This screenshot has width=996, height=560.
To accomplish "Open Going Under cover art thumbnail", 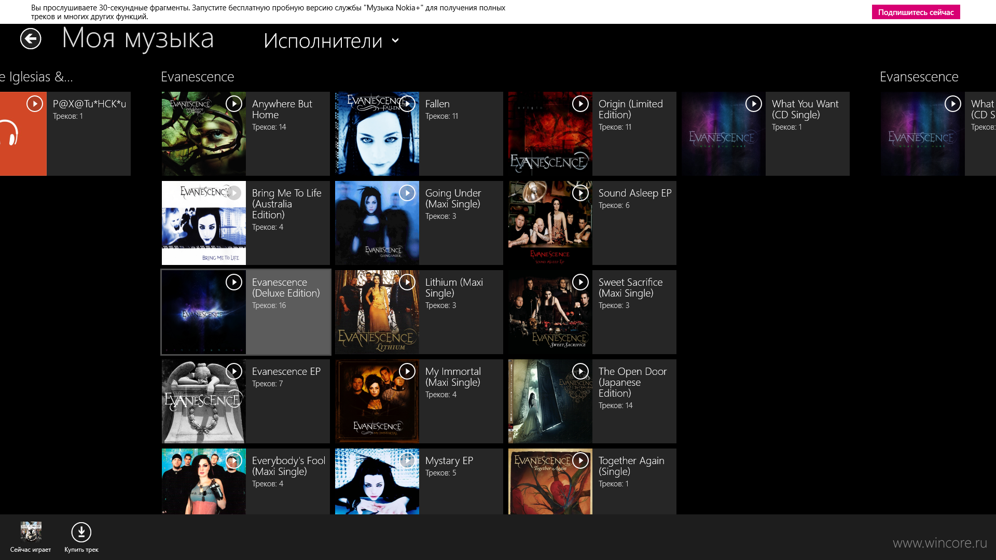I will [x=377, y=223].
